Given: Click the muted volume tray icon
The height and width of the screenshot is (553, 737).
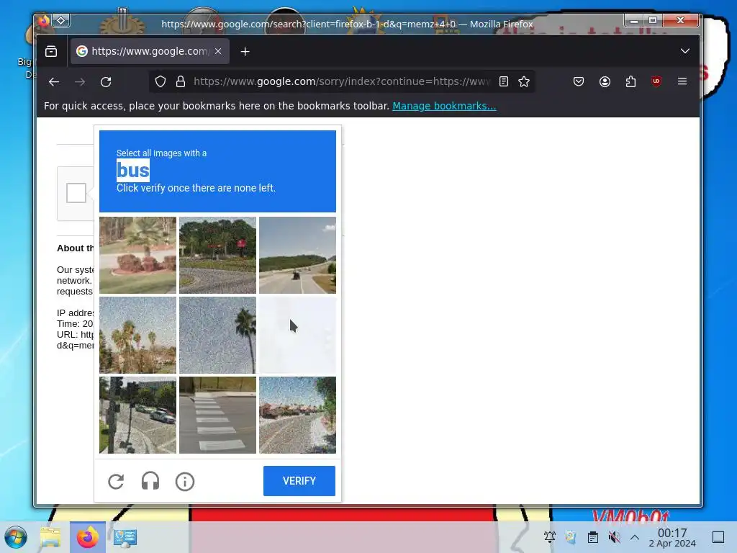Looking at the screenshot, I should [x=614, y=536].
